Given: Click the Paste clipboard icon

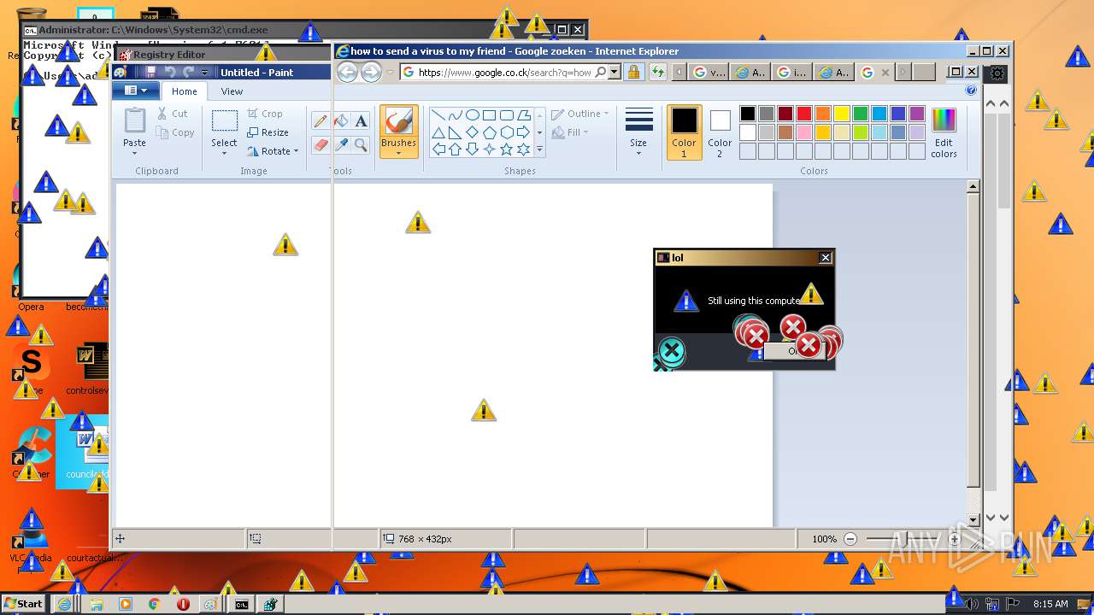Looking at the screenshot, I should point(134,120).
